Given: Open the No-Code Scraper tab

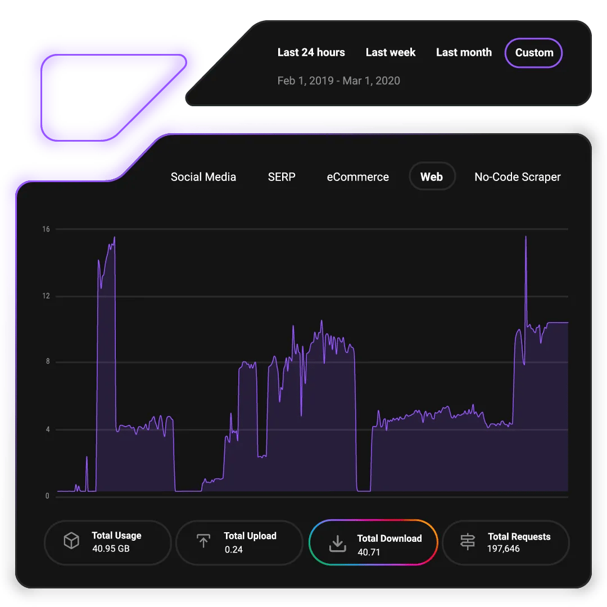Looking at the screenshot, I should click(x=517, y=177).
